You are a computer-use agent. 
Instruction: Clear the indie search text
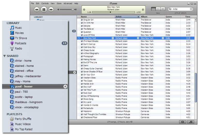pos(191,9)
